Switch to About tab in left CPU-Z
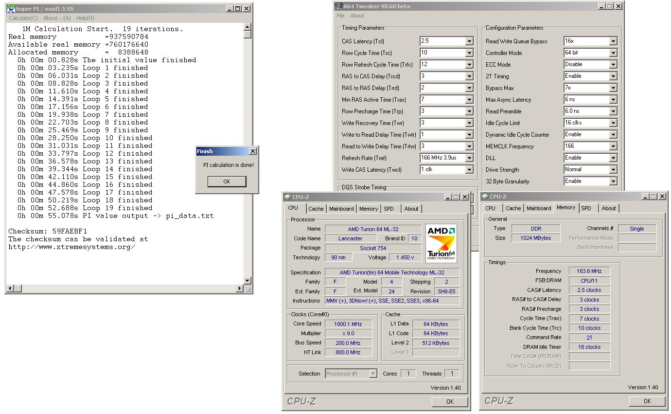Screen dimensions: 671x414 coord(411,209)
